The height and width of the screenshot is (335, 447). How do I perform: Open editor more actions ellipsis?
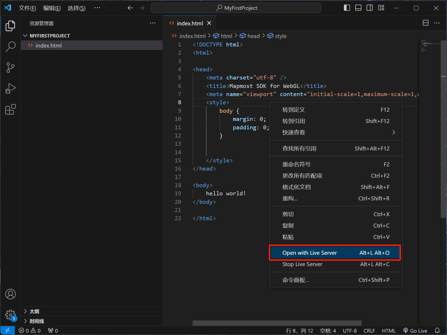tap(437, 23)
